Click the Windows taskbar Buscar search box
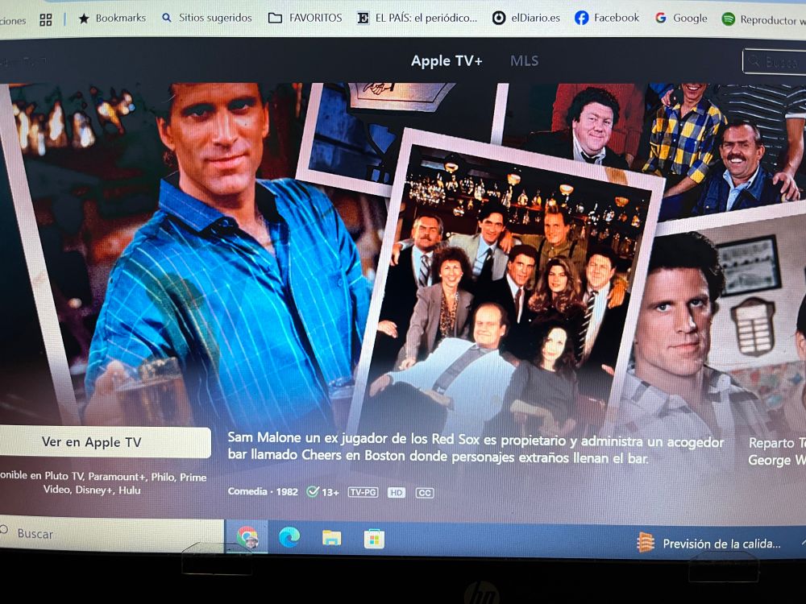 [x=111, y=534]
